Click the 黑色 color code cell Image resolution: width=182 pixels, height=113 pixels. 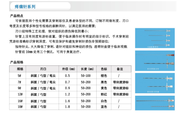[104, 82]
